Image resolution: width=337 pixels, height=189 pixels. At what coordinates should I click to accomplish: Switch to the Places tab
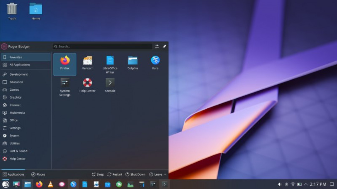click(x=38, y=174)
